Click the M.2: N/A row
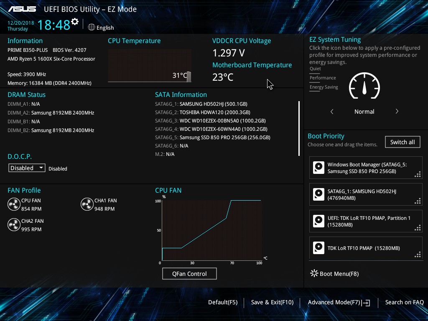 point(165,154)
